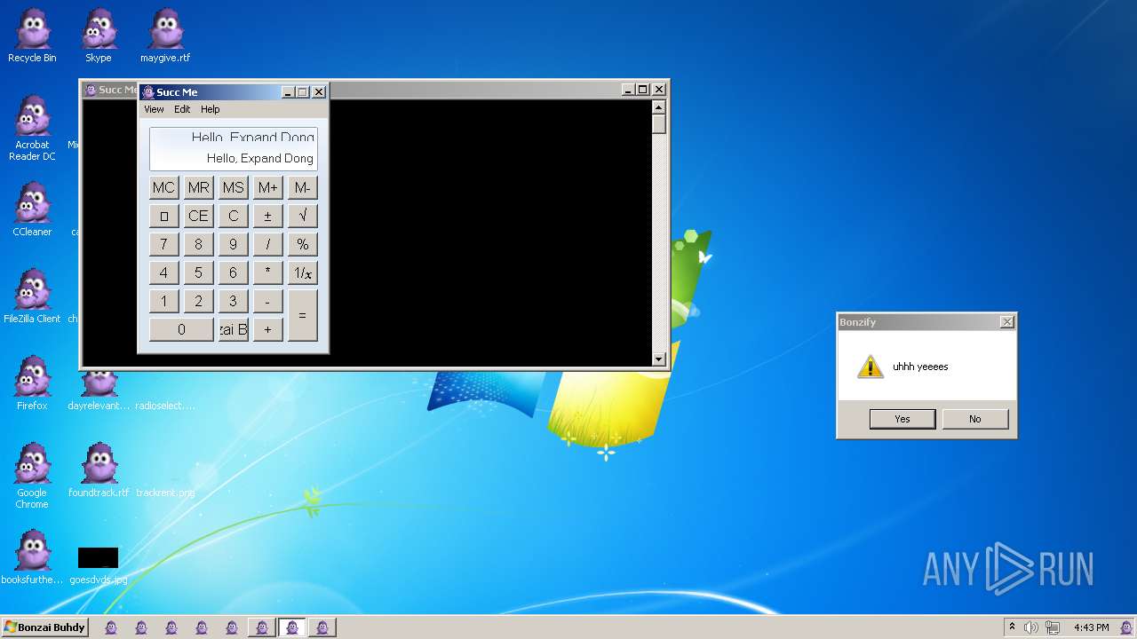Click the 4:43 PM taskbar clock

coord(1091,627)
